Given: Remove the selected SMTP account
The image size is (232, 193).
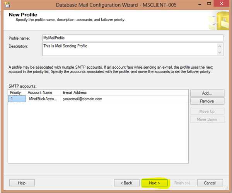Looking at the screenshot, I should pyautogui.click(x=207, y=101).
